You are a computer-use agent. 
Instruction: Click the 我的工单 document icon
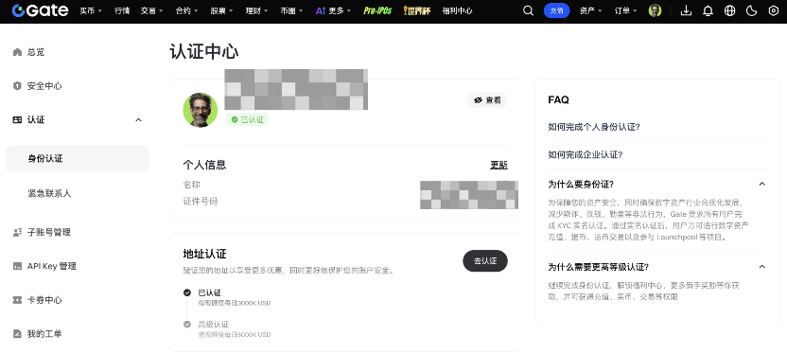tap(17, 334)
